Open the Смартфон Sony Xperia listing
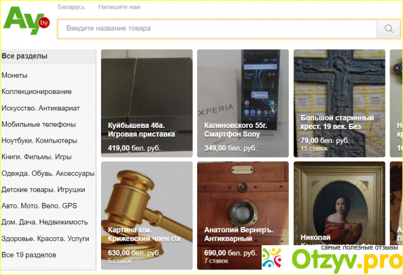The width and height of the screenshot is (403, 275). pos(243,104)
